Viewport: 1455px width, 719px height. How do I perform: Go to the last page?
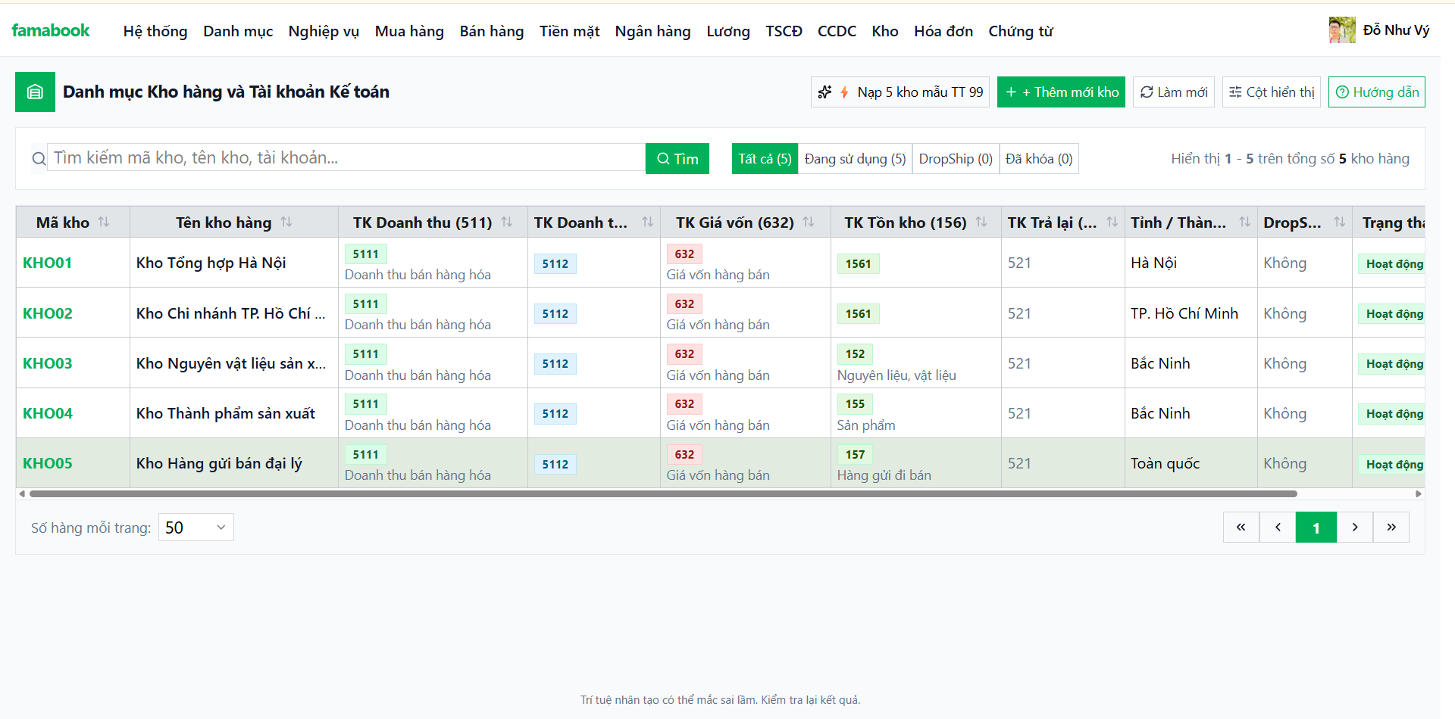tap(1391, 528)
